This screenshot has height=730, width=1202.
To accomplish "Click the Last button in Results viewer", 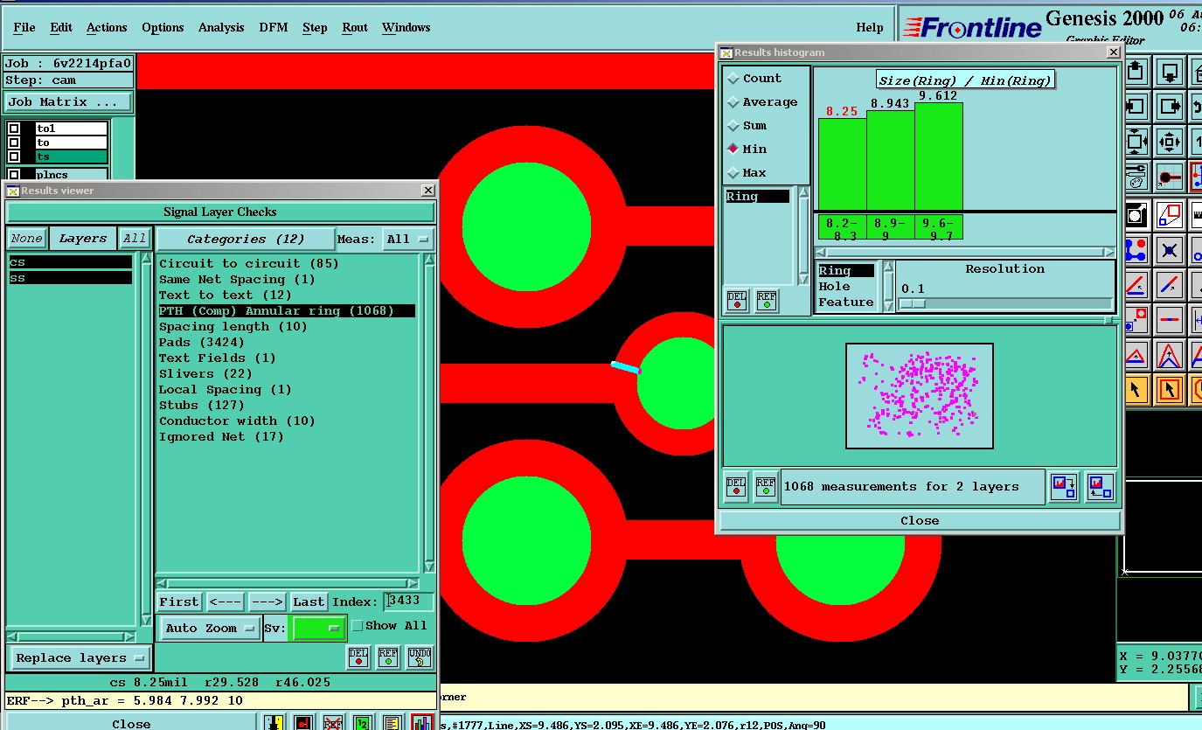I will pos(309,601).
